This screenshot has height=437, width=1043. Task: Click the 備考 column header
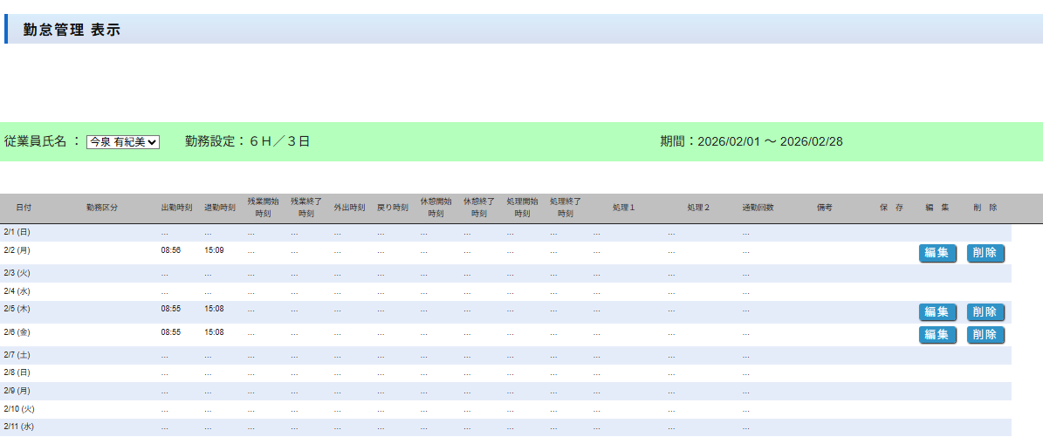pyautogui.click(x=824, y=208)
